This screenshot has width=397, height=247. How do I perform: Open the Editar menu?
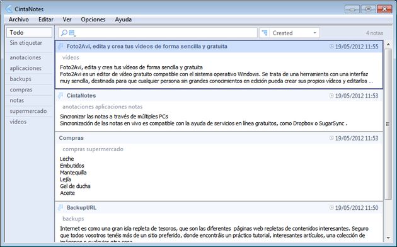coord(46,20)
